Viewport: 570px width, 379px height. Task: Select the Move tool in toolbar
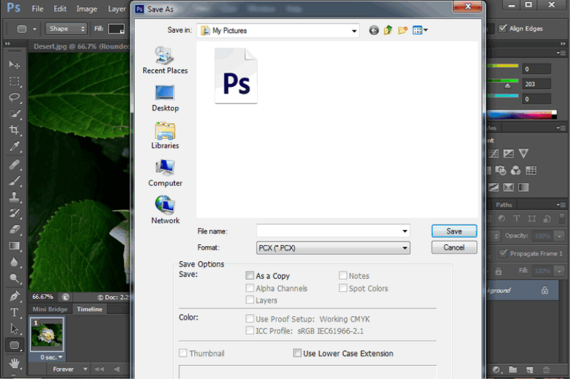14,64
